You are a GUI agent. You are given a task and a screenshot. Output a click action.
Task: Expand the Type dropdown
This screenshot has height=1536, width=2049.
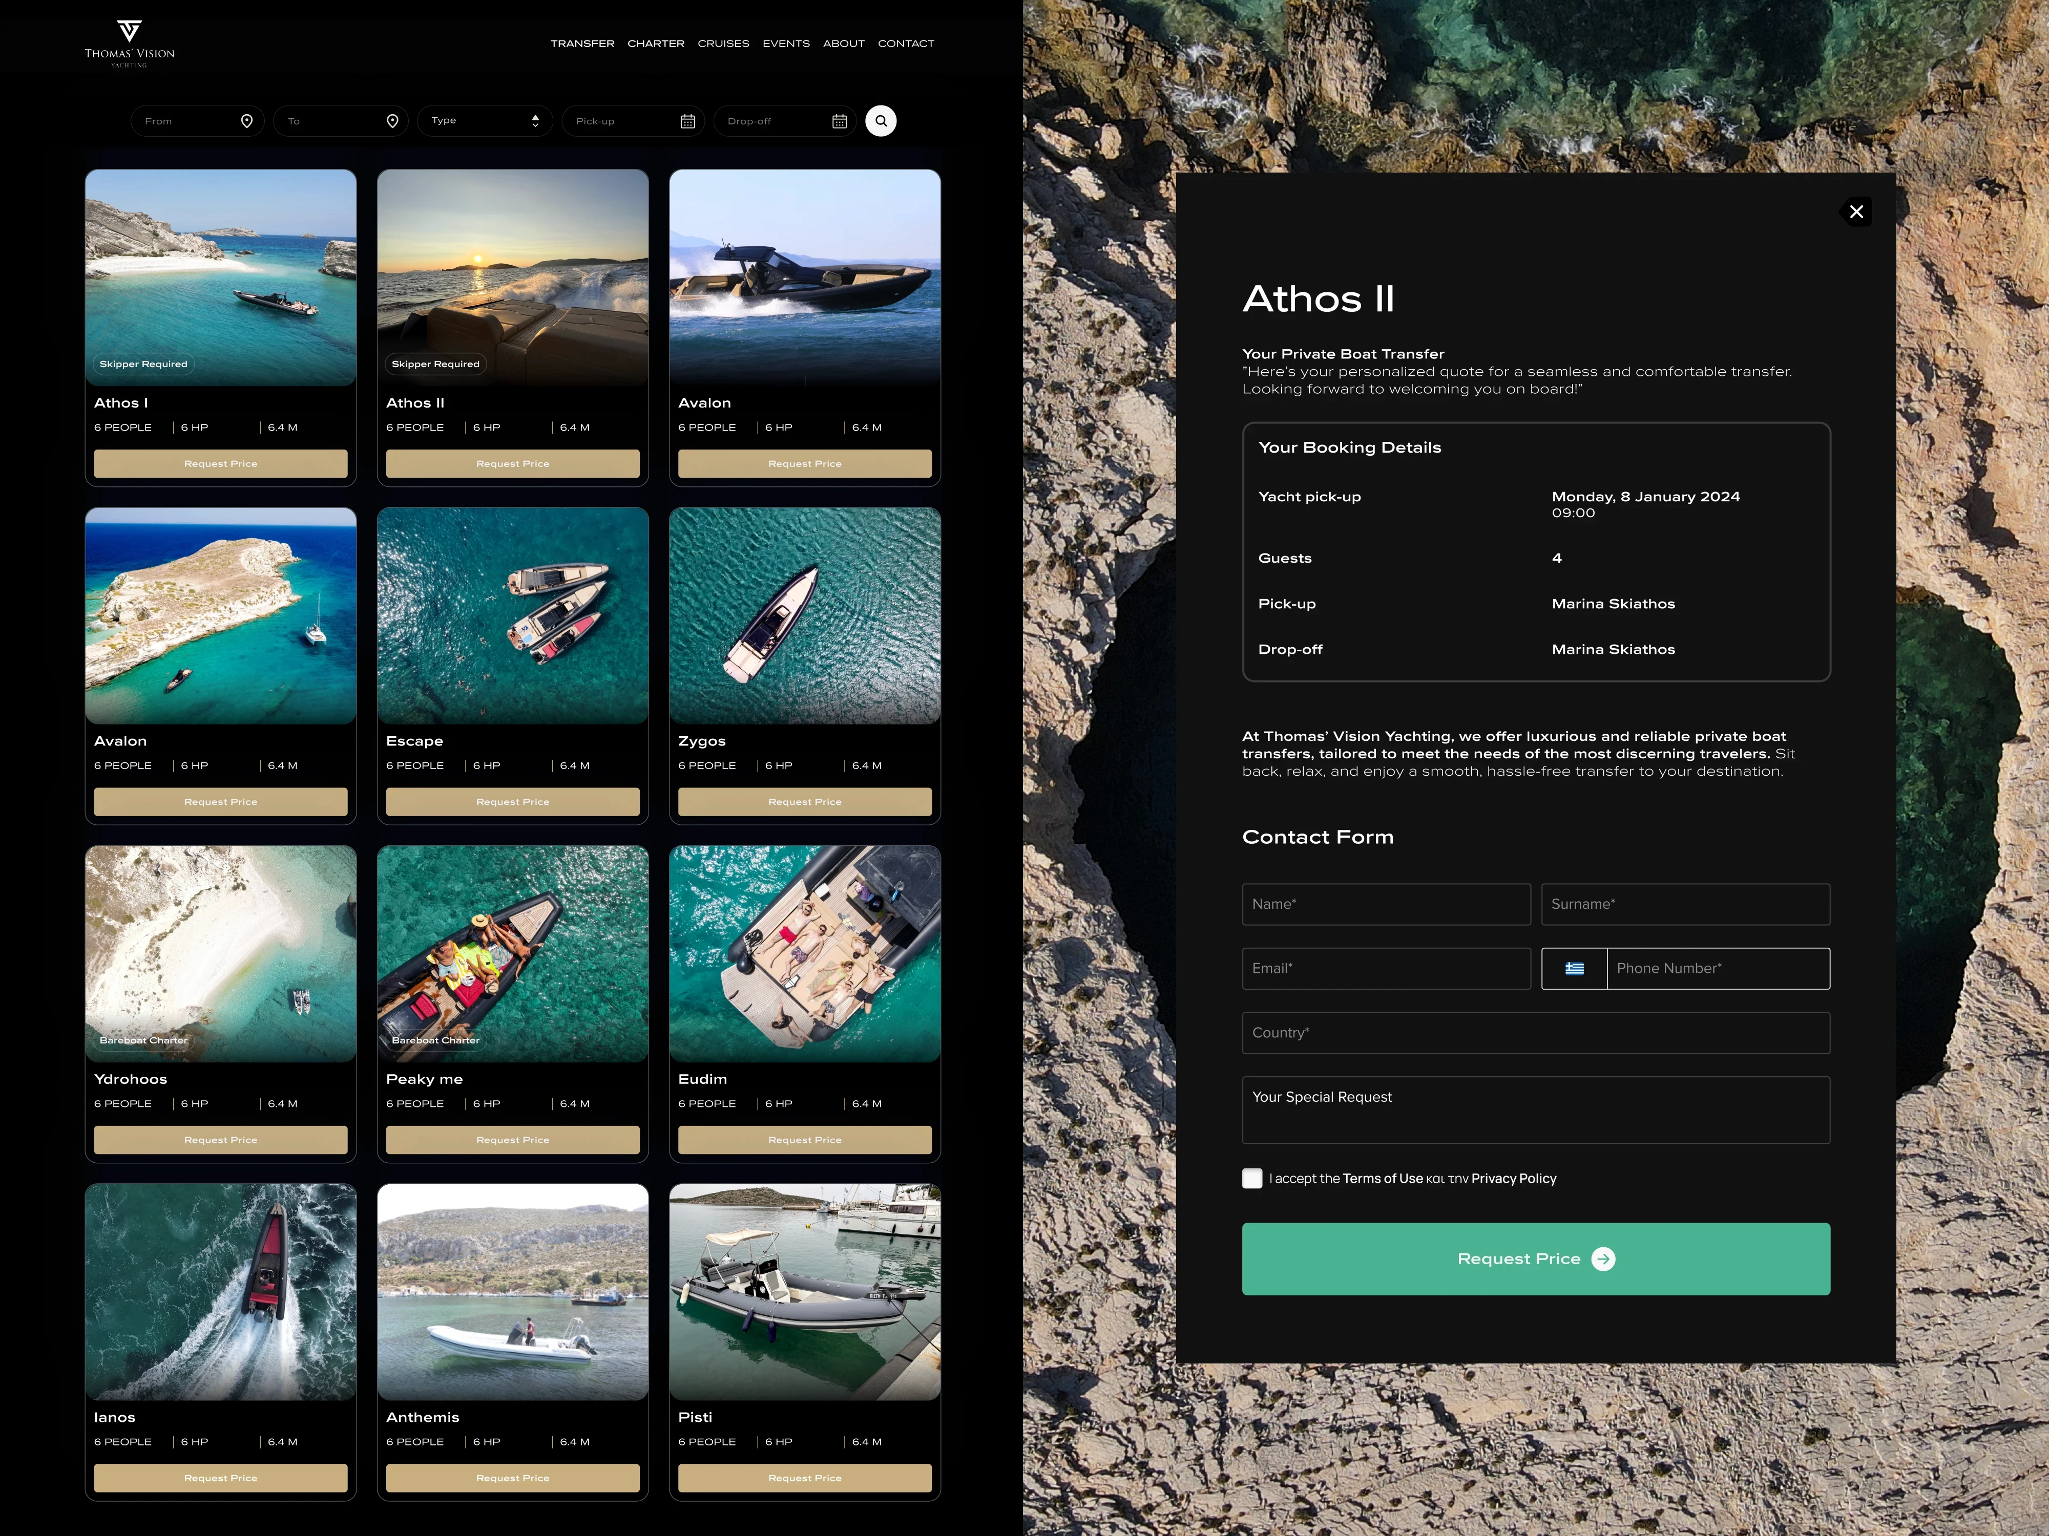click(485, 121)
